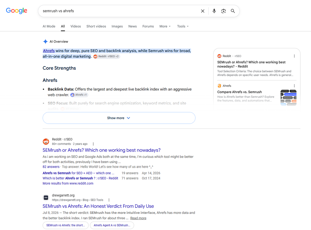The image size is (311, 230).
Task: Open the AI Mode tab
Action: [49, 26]
